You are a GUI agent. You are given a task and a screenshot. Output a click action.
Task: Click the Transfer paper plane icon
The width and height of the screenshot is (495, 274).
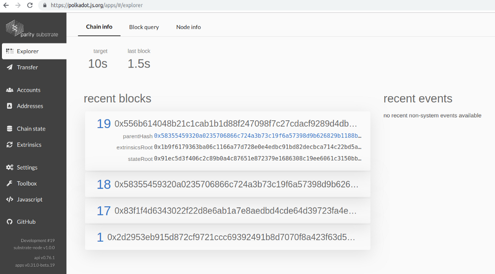[x=10, y=67]
